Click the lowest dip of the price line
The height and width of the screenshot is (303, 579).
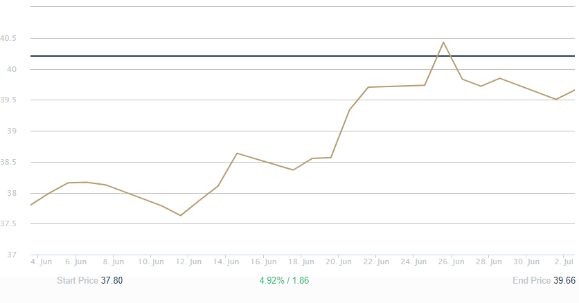coord(181,215)
